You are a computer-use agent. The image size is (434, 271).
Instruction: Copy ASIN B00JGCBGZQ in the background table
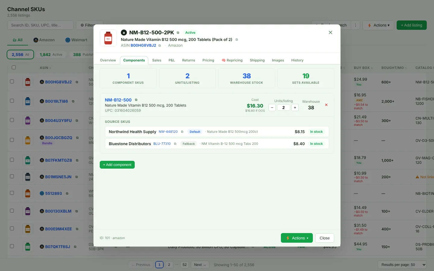click(x=77, y=138)
